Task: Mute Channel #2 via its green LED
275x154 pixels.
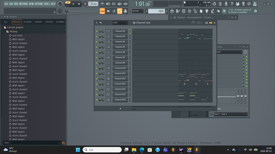Action: coord(97,31)
